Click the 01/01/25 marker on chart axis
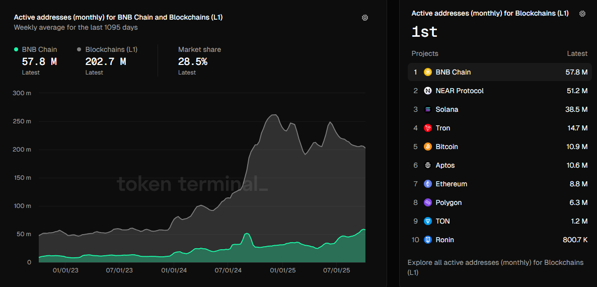Image resolution: width=597 pixels, height=287 pixels. tap(283, 270)
